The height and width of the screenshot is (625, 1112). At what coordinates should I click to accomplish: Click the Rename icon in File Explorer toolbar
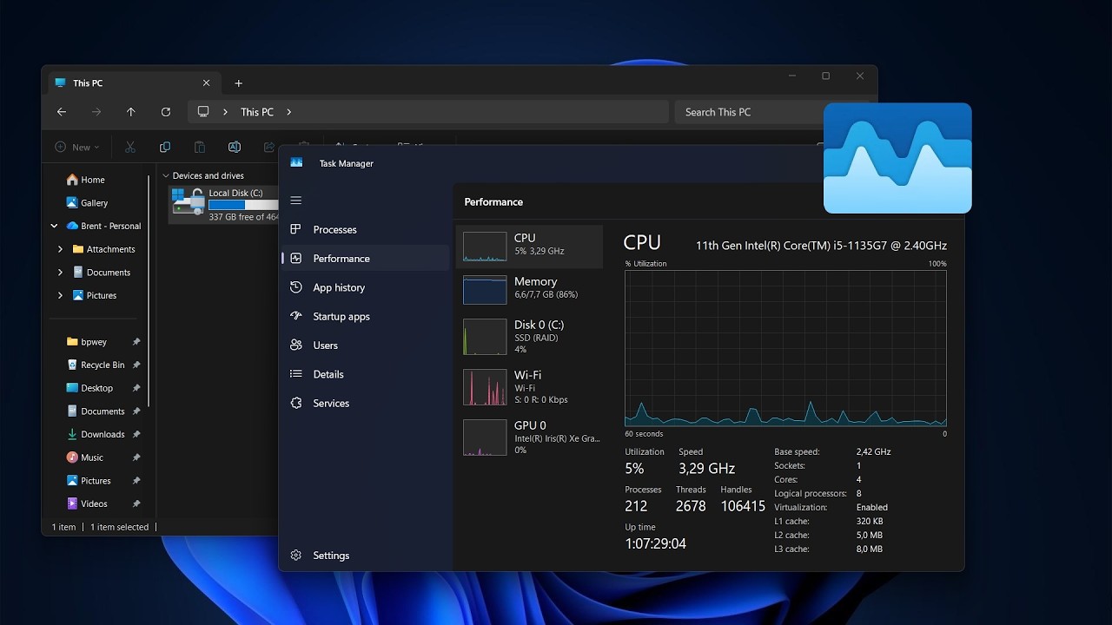235,148
